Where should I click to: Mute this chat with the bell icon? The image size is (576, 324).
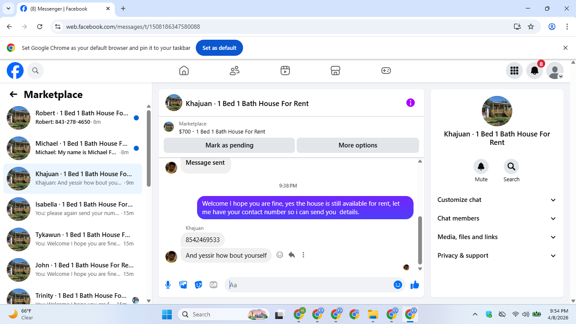coord(481,166)
